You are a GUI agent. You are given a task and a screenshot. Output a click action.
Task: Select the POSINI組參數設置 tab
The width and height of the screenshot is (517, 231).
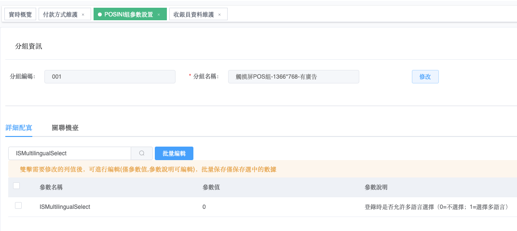128,14
